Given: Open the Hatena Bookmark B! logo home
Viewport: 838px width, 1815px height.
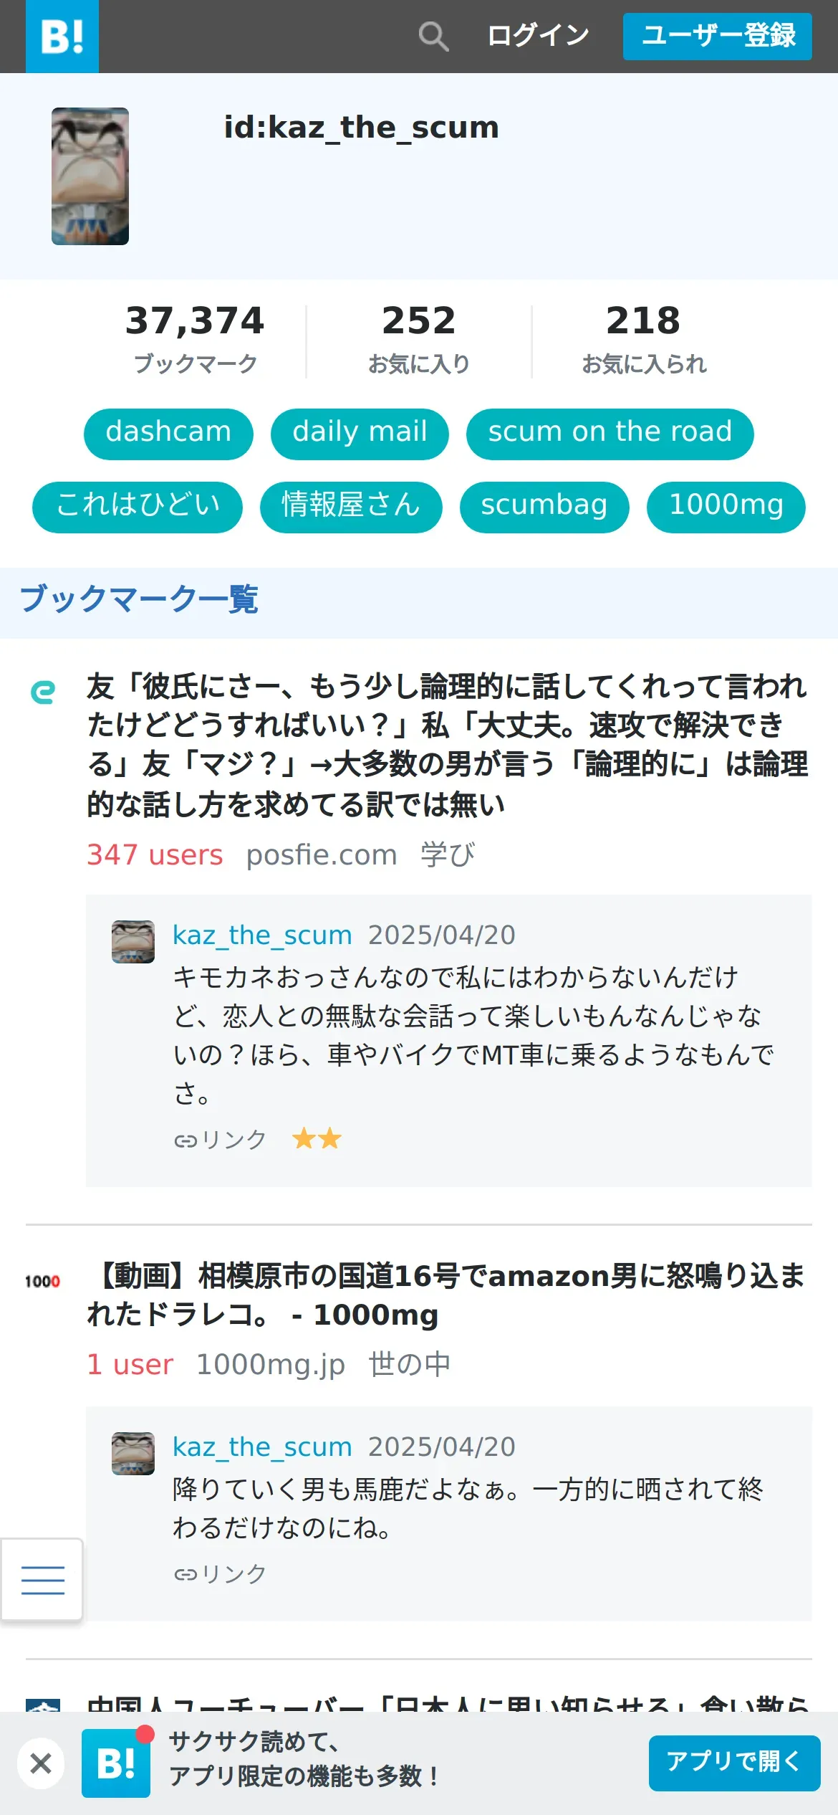Looking at the screenshot, I should (x=62, y=37).
